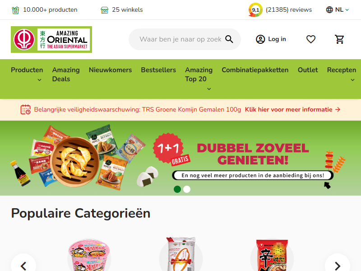Go to next category with right arrow

[337, 266]
